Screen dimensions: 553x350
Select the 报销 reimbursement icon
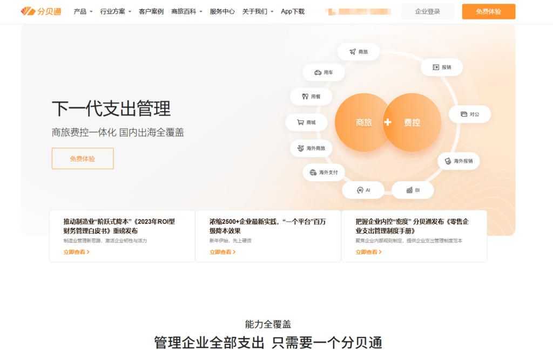point(442,67)
